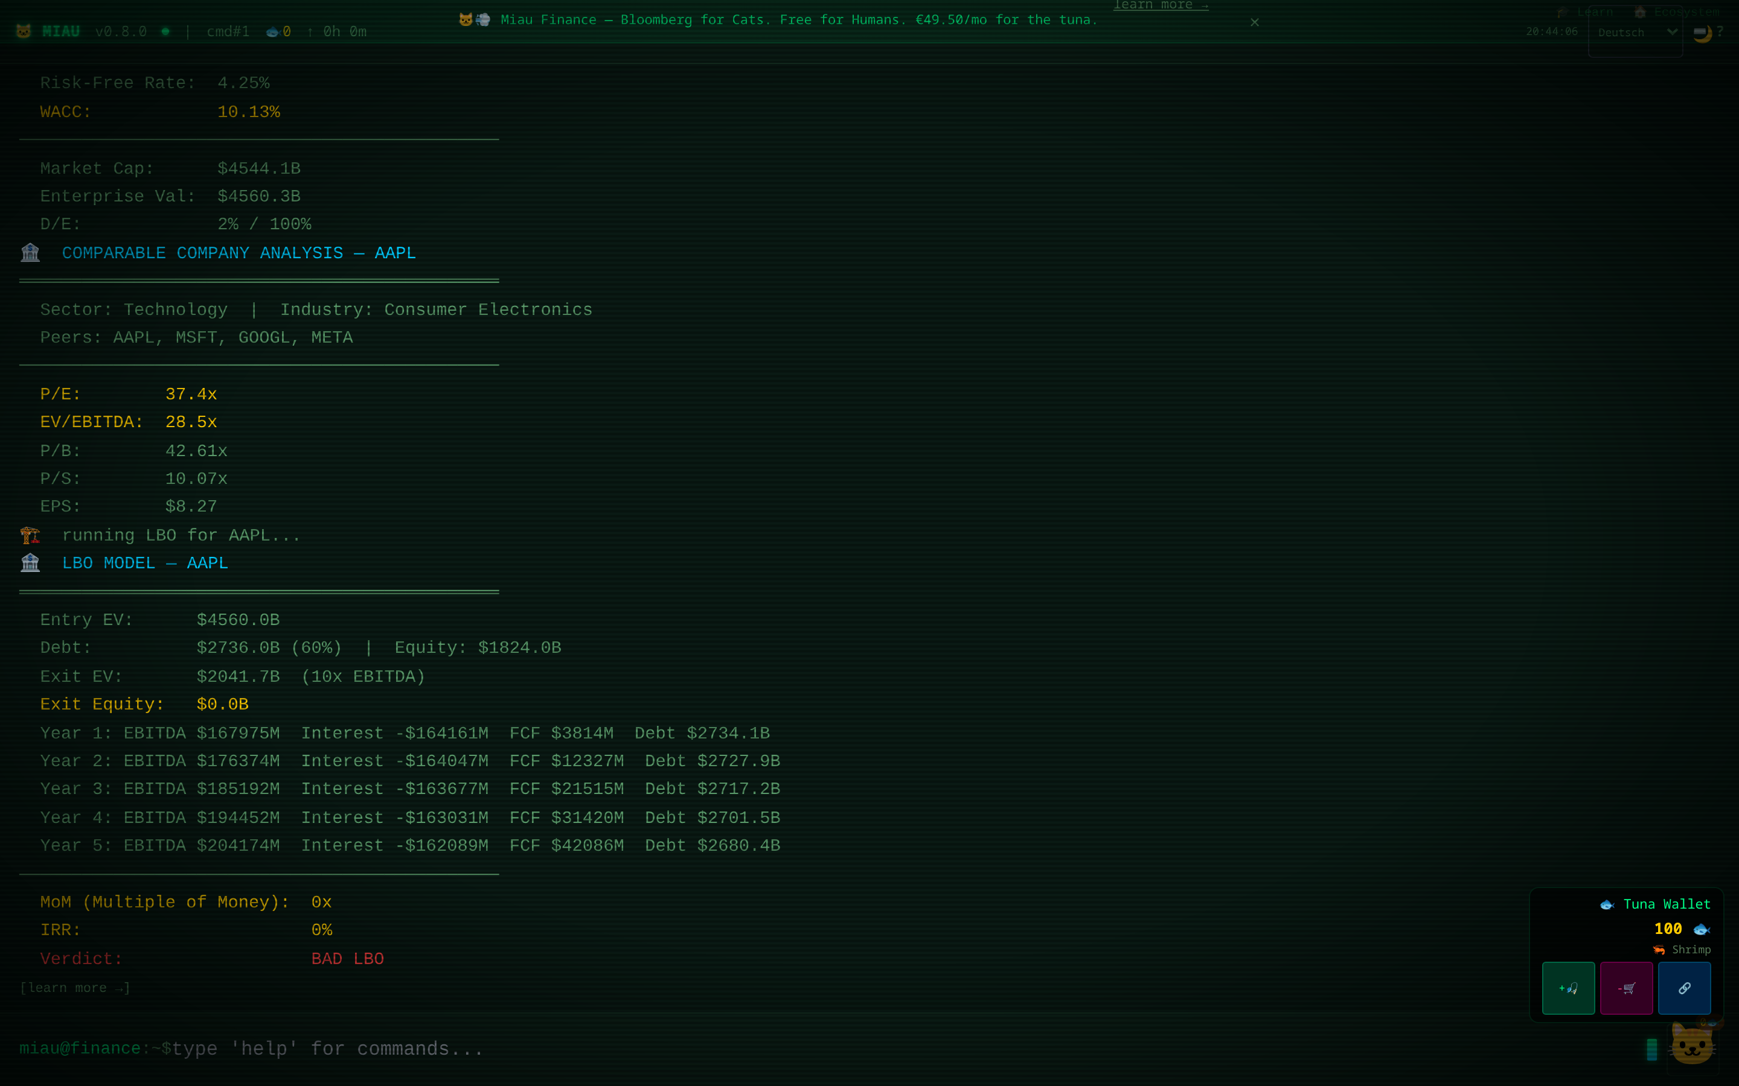The height and width of the screenshot is (1086, 1739).
Task: Click the green bar beside the cat mascot
Action: pyautogui.click(x=1651, y=1049)
